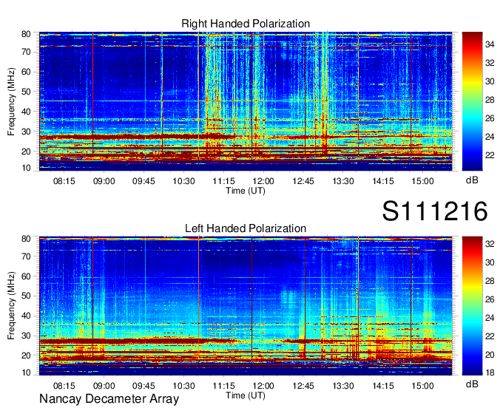Click Time (UT) label under right-handed plot

(246, 191)
